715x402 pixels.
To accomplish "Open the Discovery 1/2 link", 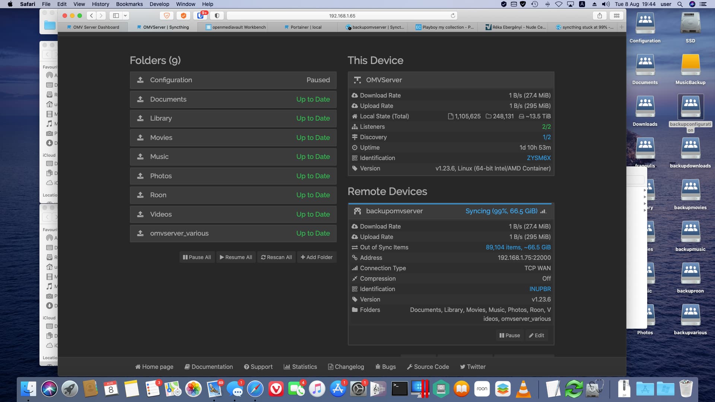I will point(547,137).
